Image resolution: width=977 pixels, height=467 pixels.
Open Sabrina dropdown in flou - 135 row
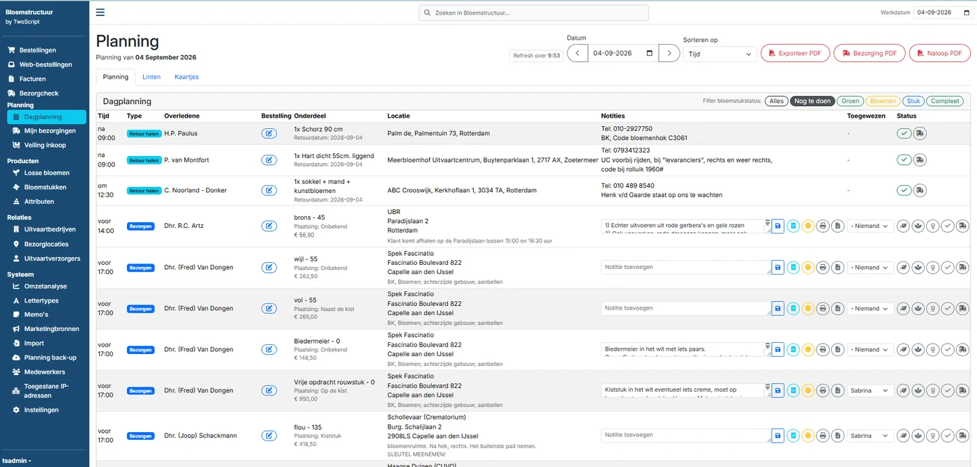click(x=870, y=436)
